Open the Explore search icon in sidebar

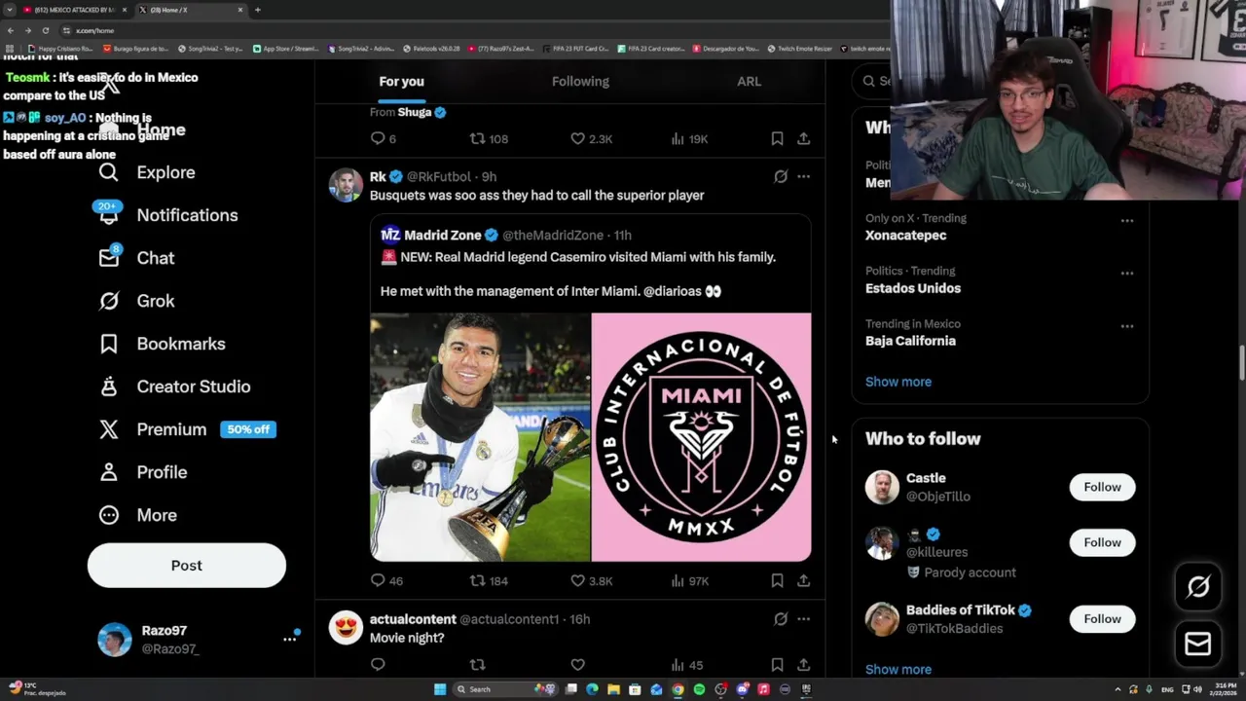click(109, 172)
